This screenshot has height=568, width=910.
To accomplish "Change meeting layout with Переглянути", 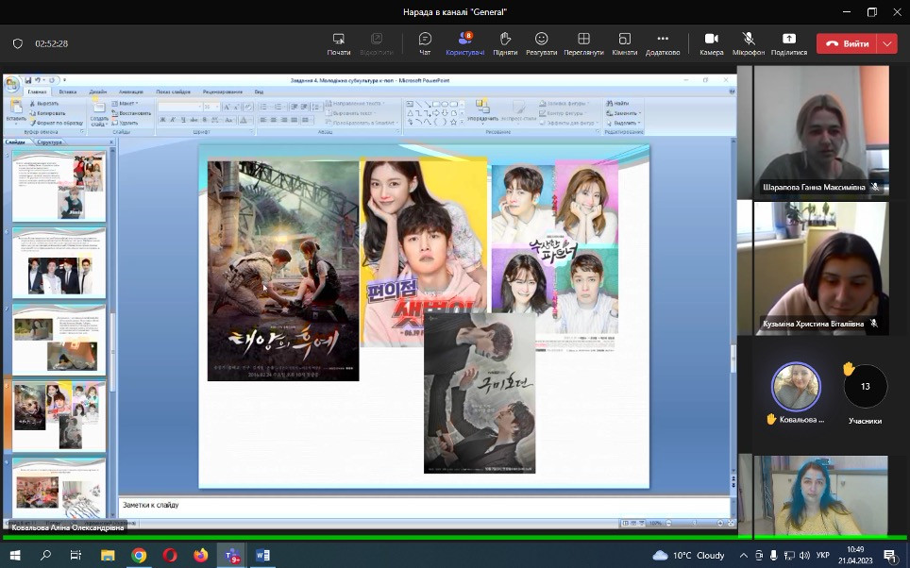I will 584,43.
